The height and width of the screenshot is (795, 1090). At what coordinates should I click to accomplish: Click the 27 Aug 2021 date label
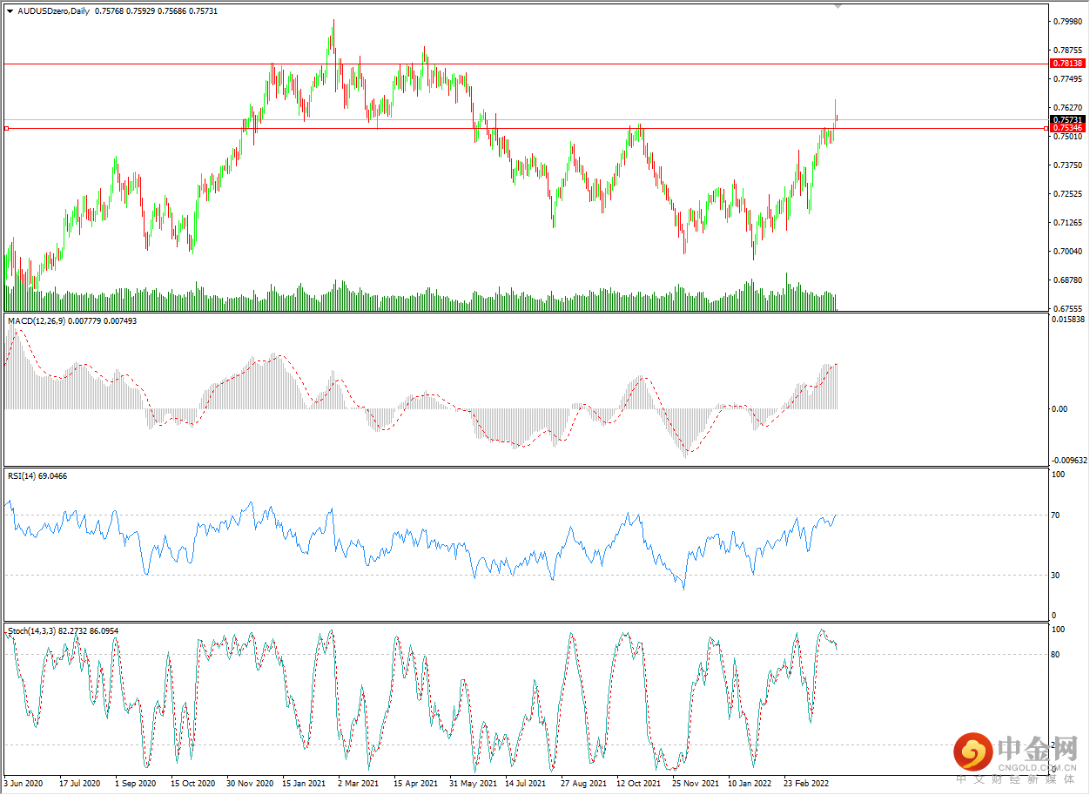[x=584, y=784]
